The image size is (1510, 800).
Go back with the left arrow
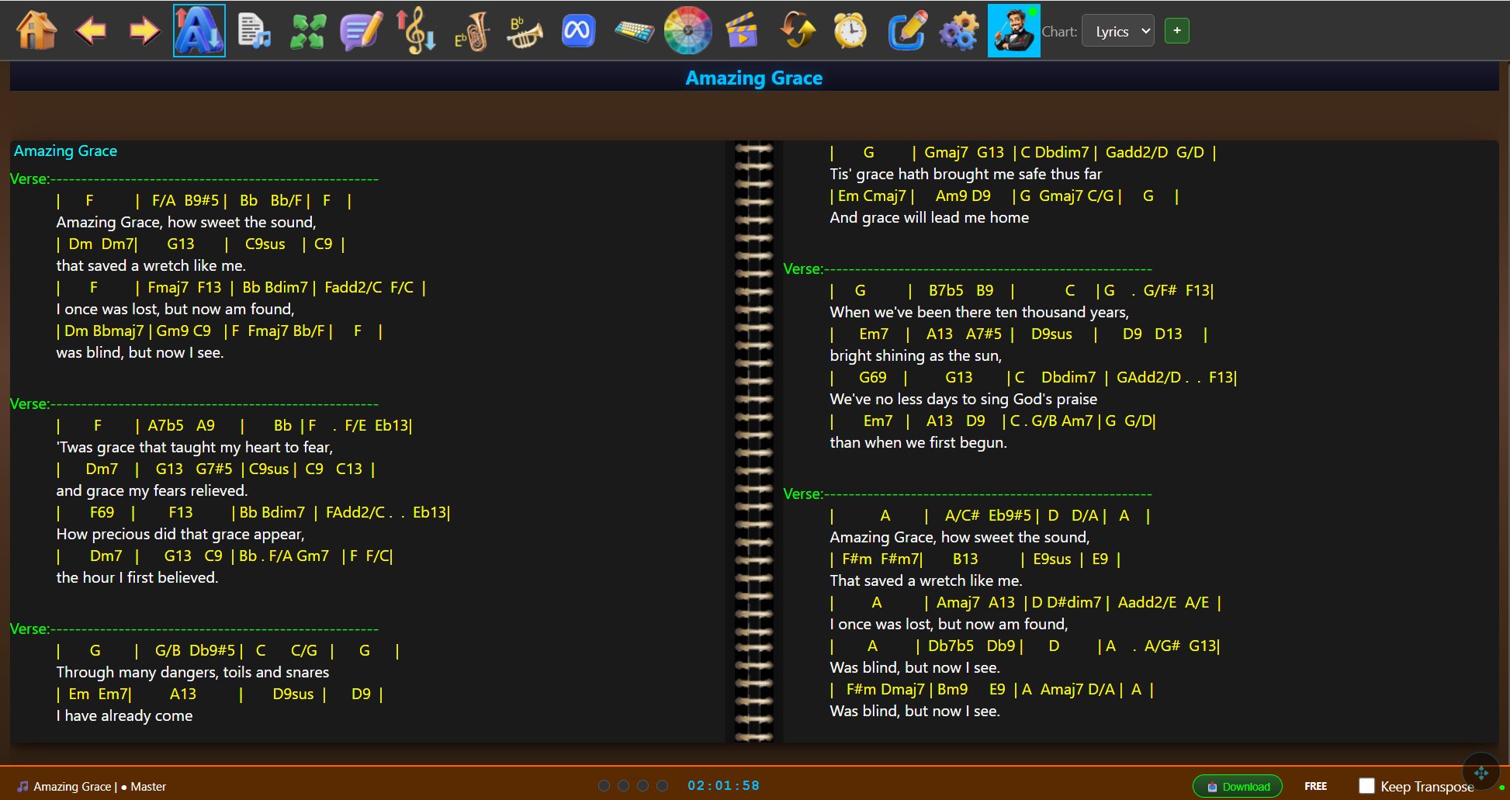[91, 31]
